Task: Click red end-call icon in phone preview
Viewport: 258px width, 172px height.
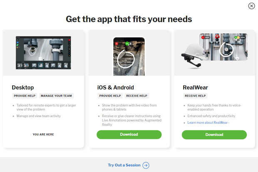Action: coord(117,44)
